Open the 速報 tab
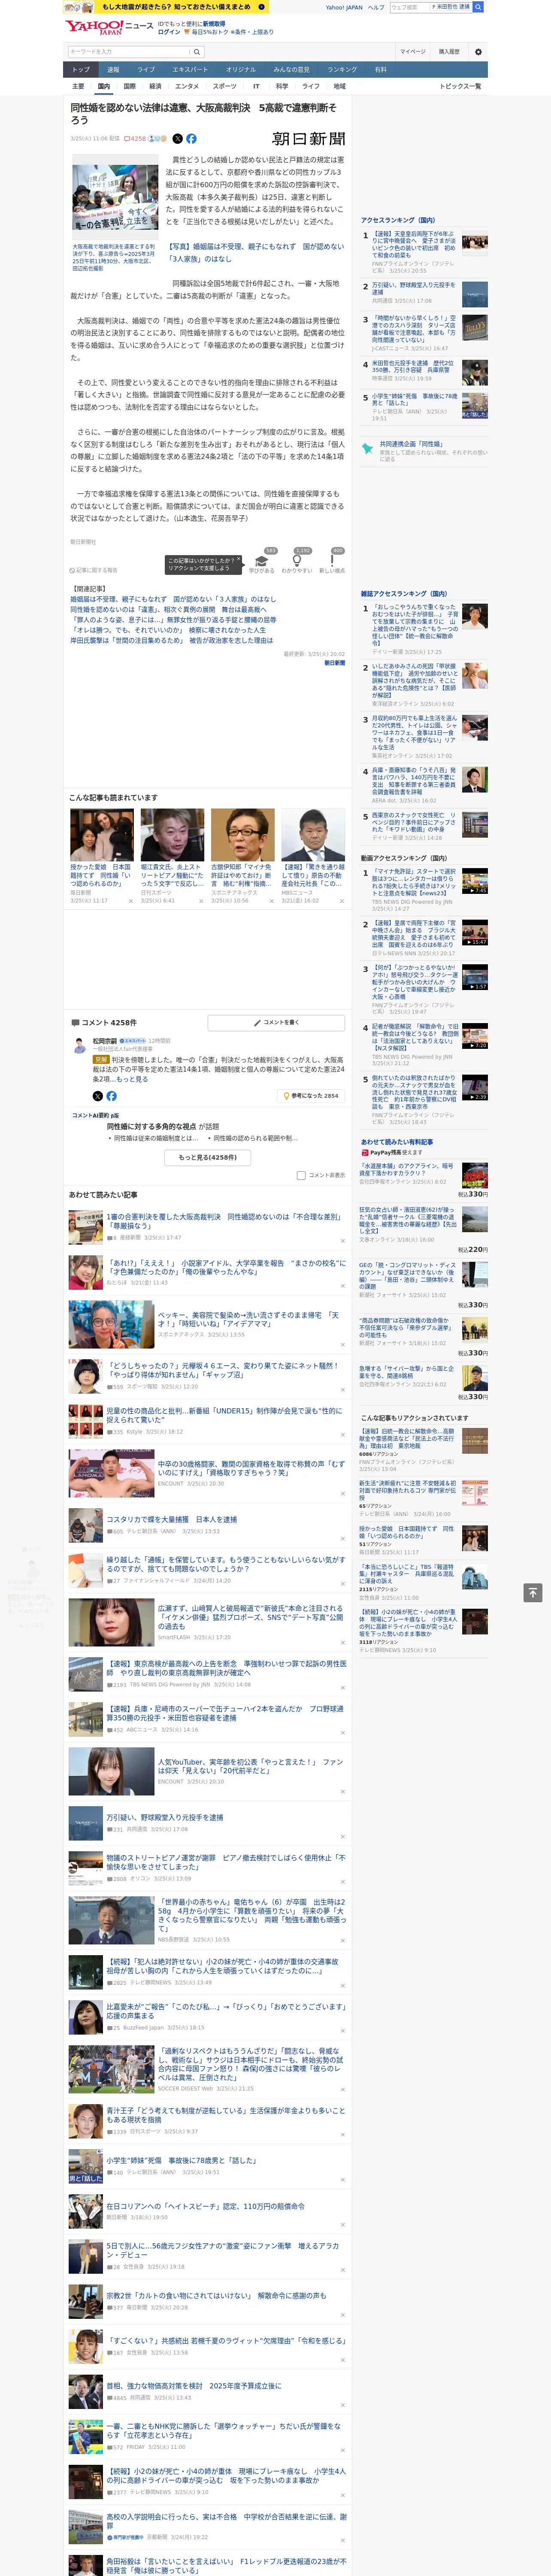This screenshot has width=551, height=2576. (x=113, y=70)
